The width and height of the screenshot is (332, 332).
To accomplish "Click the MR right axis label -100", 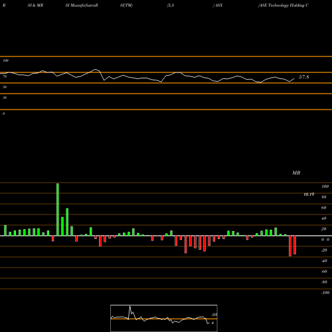I will (x=325, y=293).
